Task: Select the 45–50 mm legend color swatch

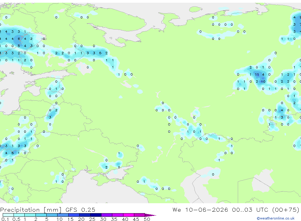Action: pos(140,215)
